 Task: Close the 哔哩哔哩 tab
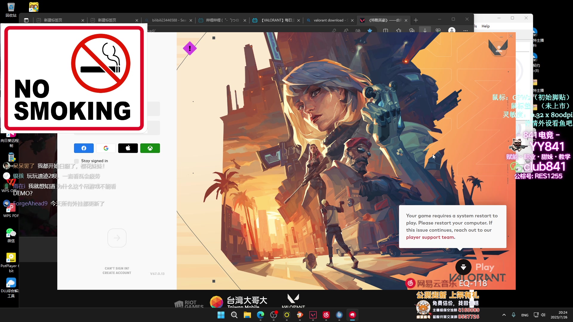pos(245,20)
